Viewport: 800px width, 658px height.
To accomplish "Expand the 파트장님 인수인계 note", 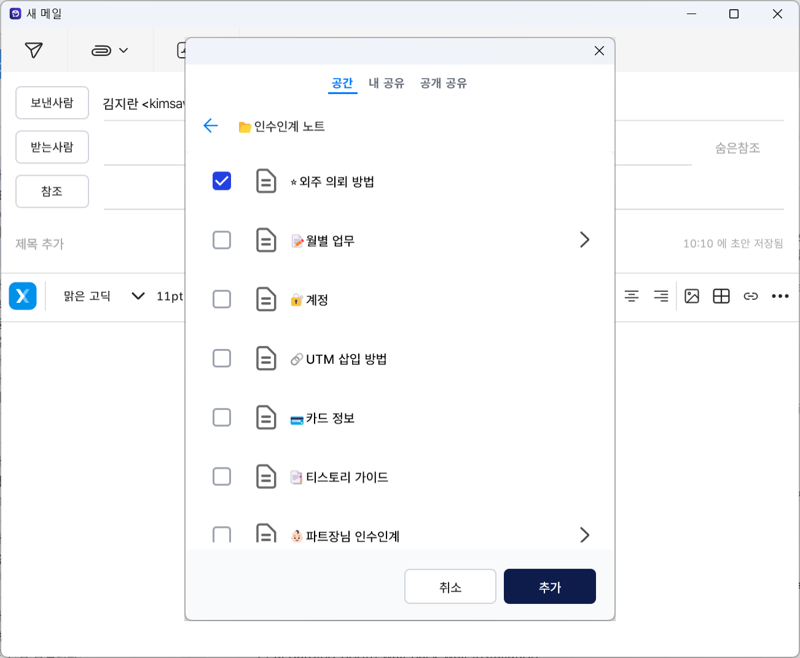I will click(584, 535).
